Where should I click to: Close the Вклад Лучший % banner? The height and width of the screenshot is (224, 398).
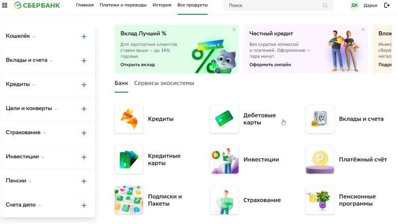point(234,30)
